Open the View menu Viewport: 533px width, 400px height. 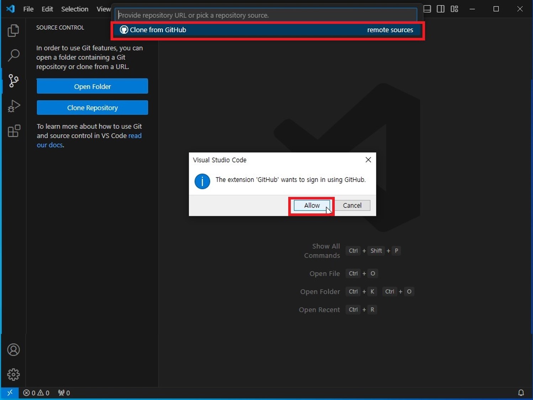point(104,9)
